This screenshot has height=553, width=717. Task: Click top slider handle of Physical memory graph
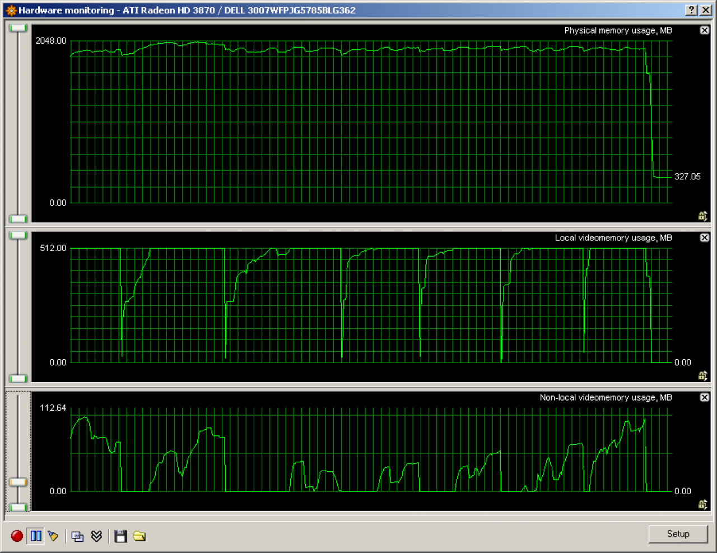point(18,28)
